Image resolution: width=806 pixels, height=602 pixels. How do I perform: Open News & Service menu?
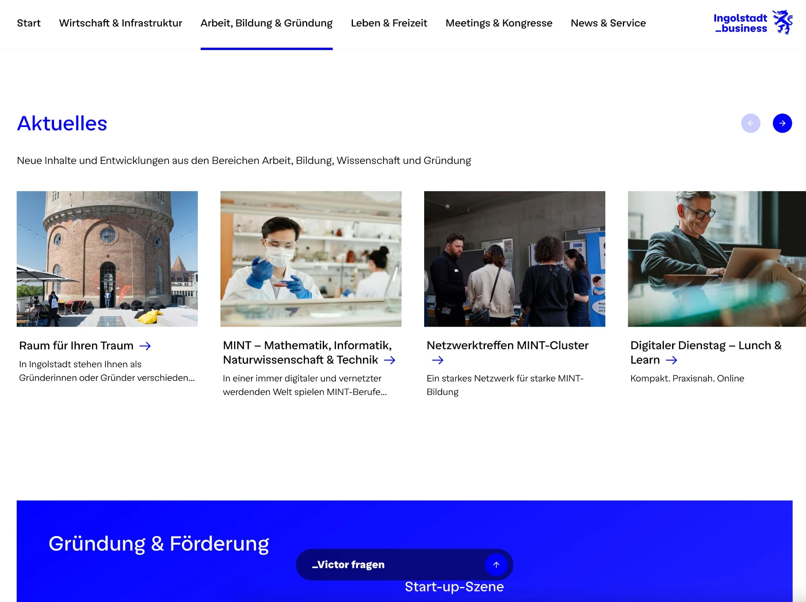[608, 23]
